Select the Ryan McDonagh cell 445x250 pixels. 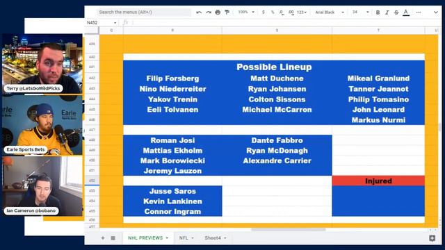coord(277,151)
